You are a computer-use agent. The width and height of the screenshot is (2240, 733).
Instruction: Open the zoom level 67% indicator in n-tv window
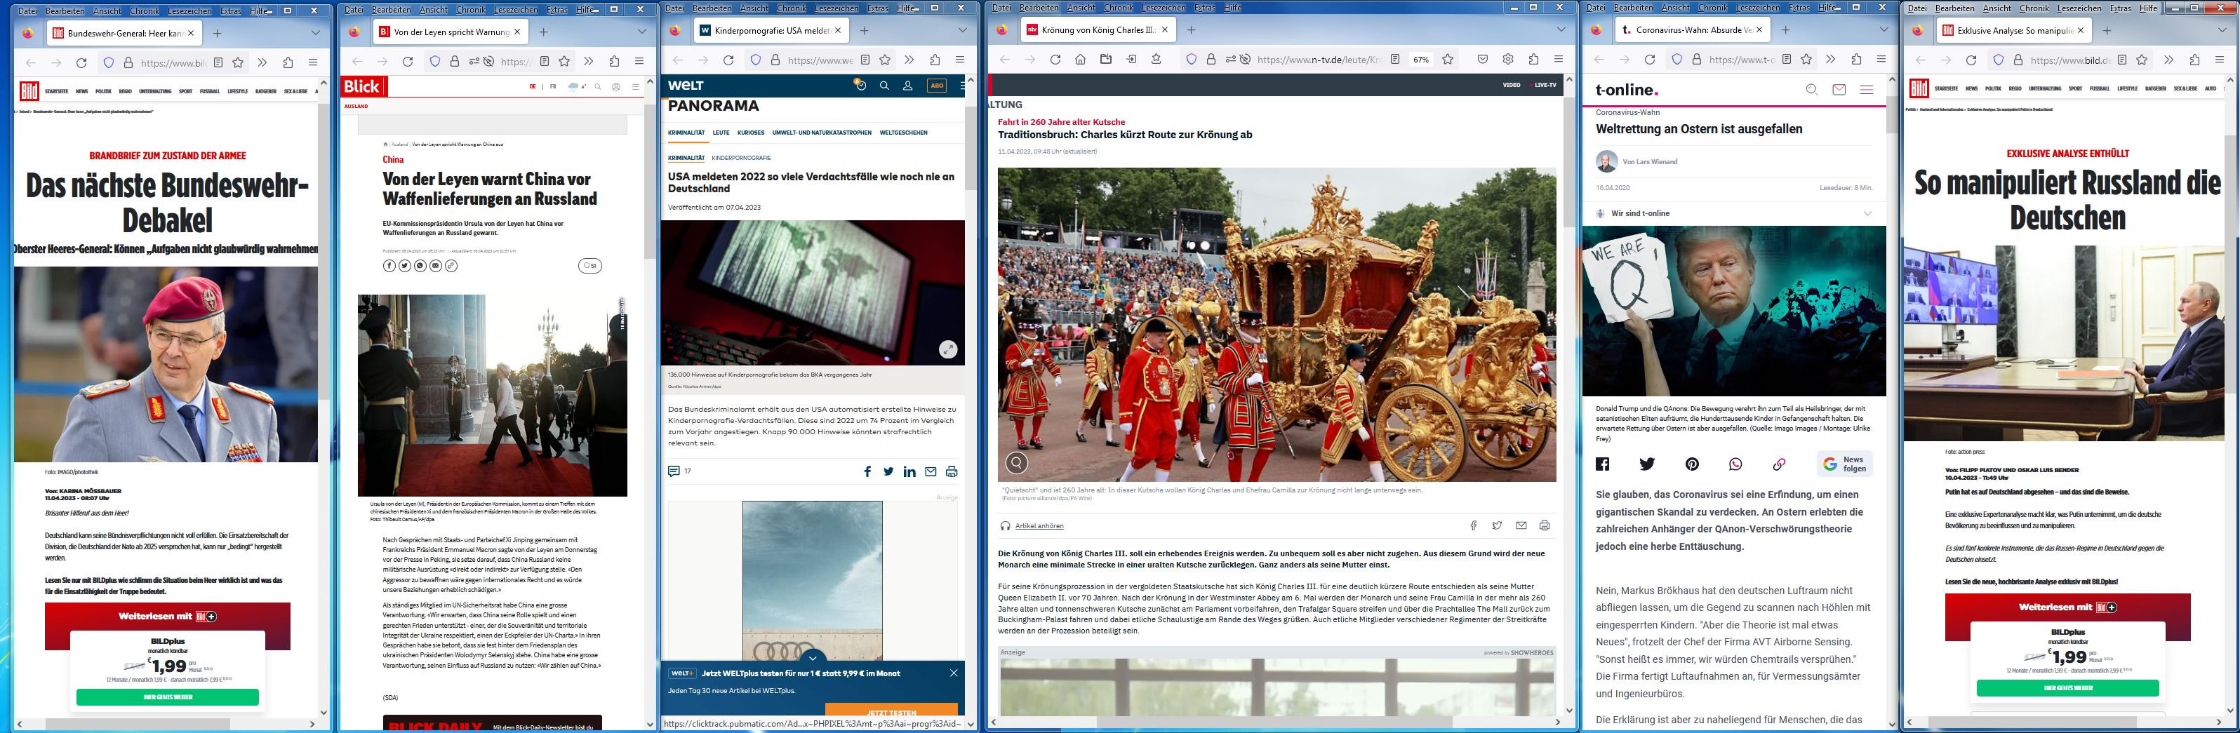(x=1421, y=60)
